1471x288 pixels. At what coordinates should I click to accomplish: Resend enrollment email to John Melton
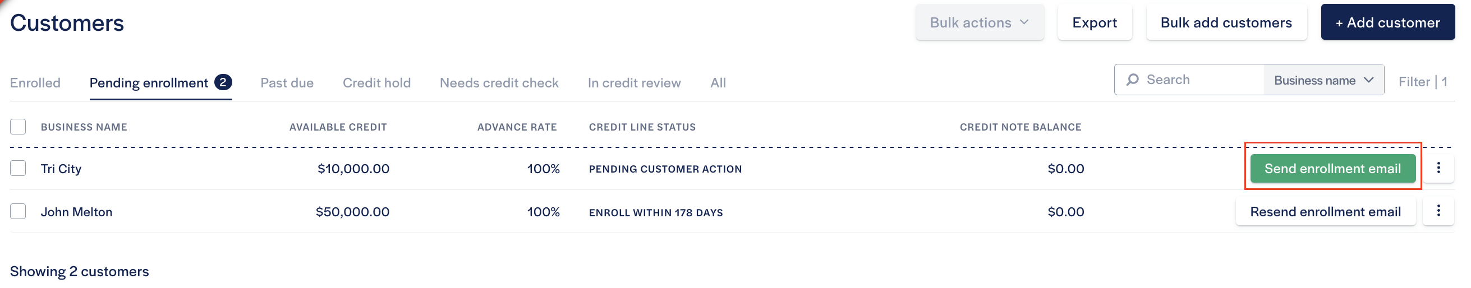1325,212
